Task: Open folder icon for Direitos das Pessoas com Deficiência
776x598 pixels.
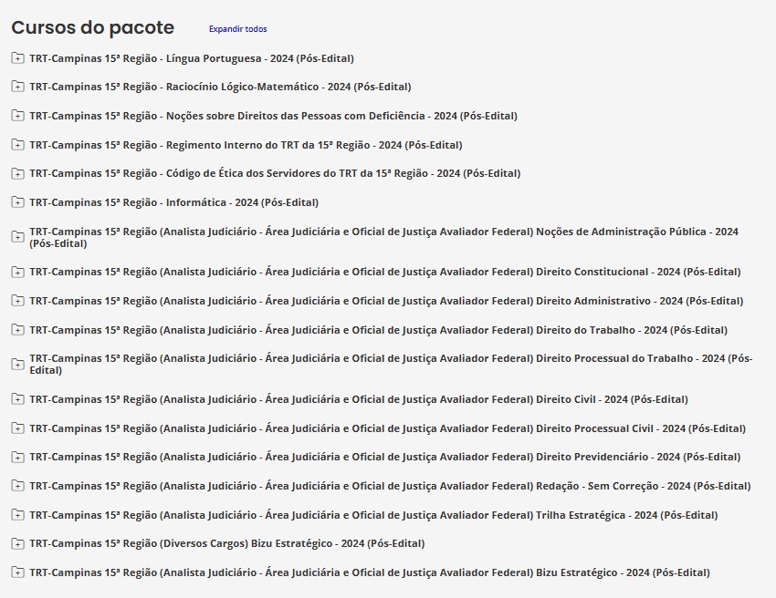Action: click(18, 116)
